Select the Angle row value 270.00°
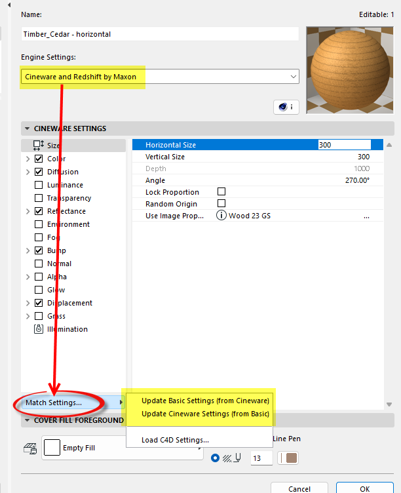Viewport: 401px width, 493px height. click(x=357, y=180)
